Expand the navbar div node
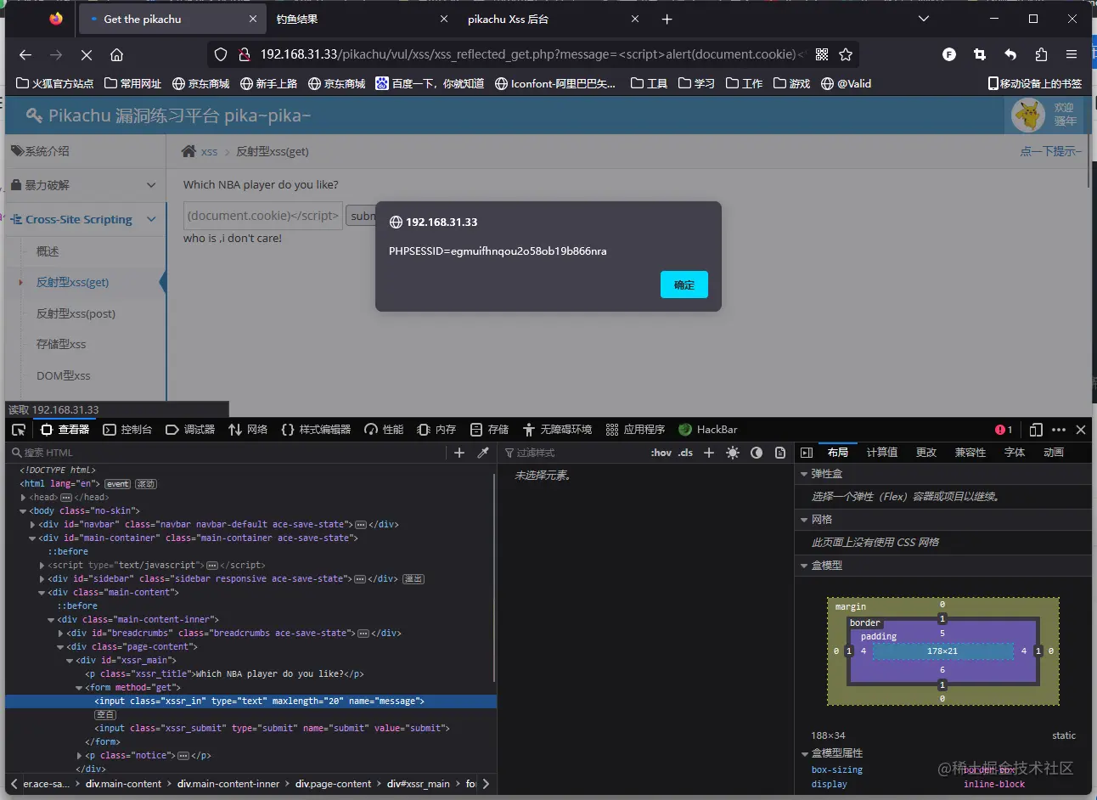 click(x=32, y=525)
